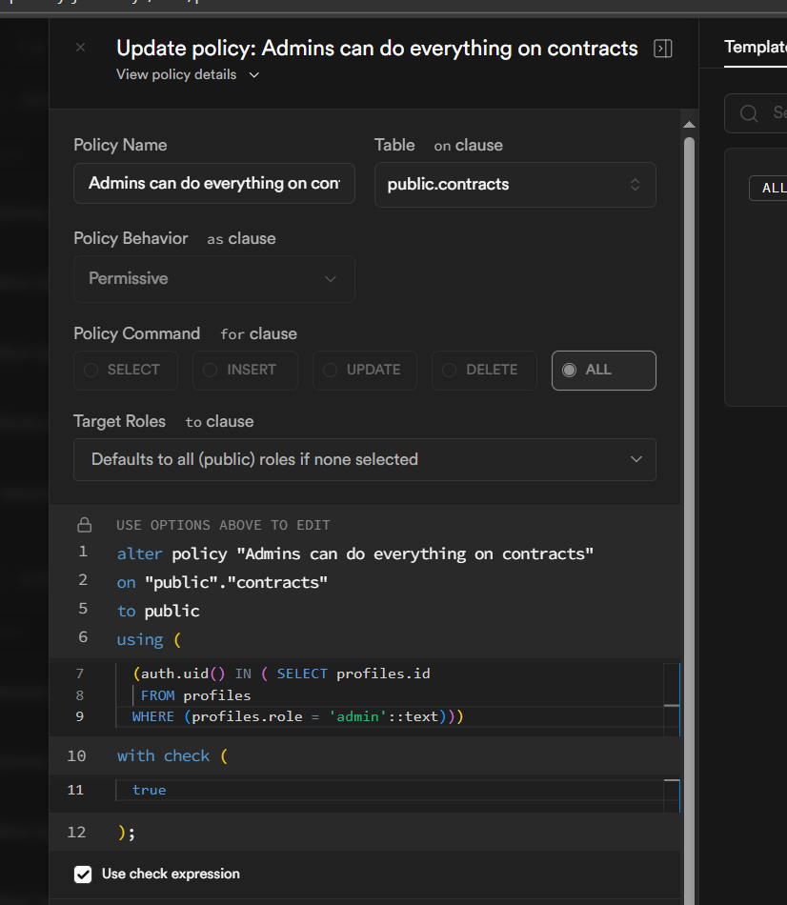Screen dimensions: 787x905
Task: Click the ALL template badge
Action: point(771,189)
